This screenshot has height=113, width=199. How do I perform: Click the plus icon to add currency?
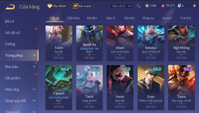click(194, 6)
